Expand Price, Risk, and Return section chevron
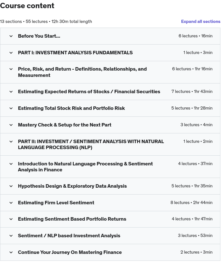This screenshot has width=222, height=263. 11,69
